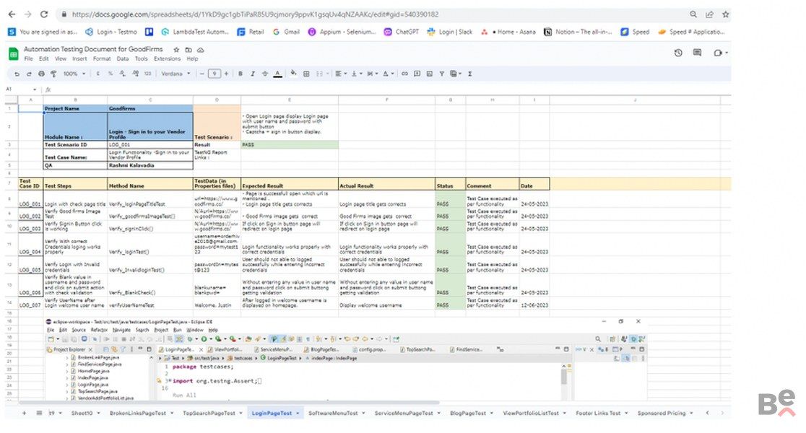Screen dimensions: 806x433
Task: Click the Insert comment icon
Action: (x=417, y=74)
